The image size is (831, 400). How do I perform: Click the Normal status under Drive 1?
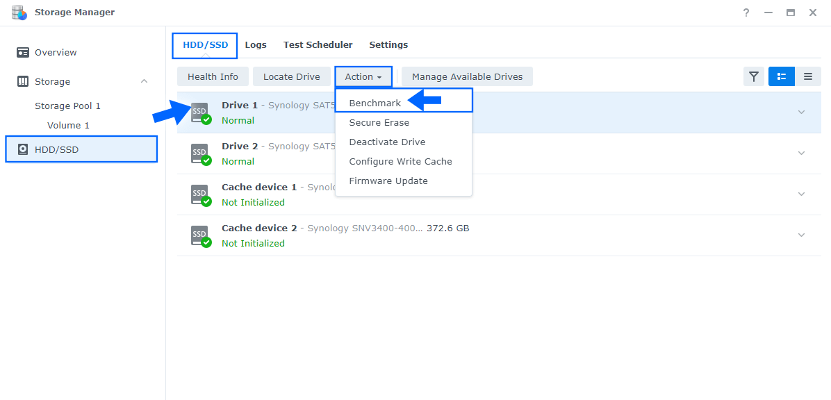238,120
